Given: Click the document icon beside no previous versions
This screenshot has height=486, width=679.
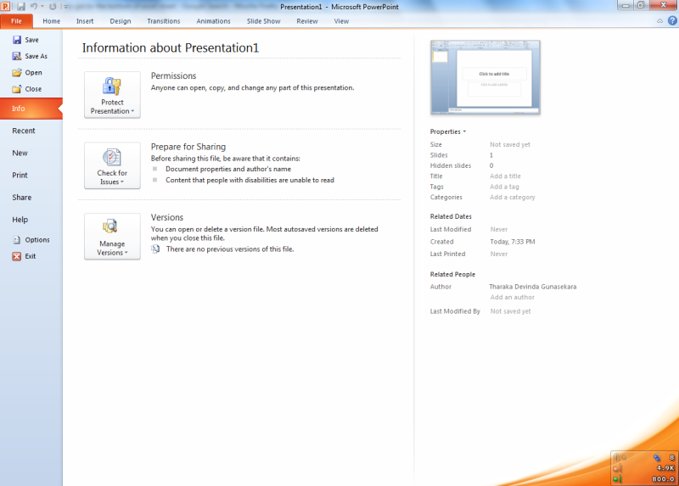Looking at the screenshot, I should [x=155, y=249].
